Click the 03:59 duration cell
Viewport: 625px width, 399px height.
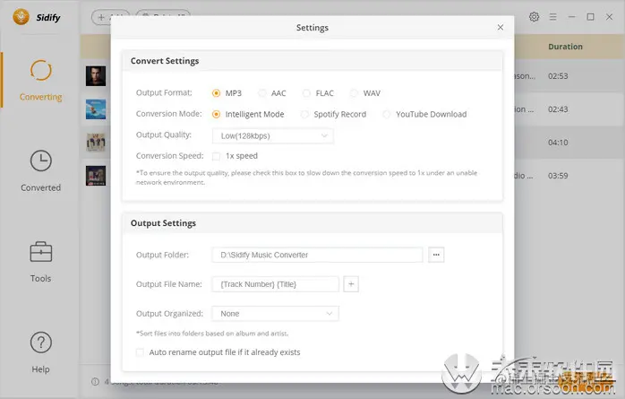(x=558, y=176)
